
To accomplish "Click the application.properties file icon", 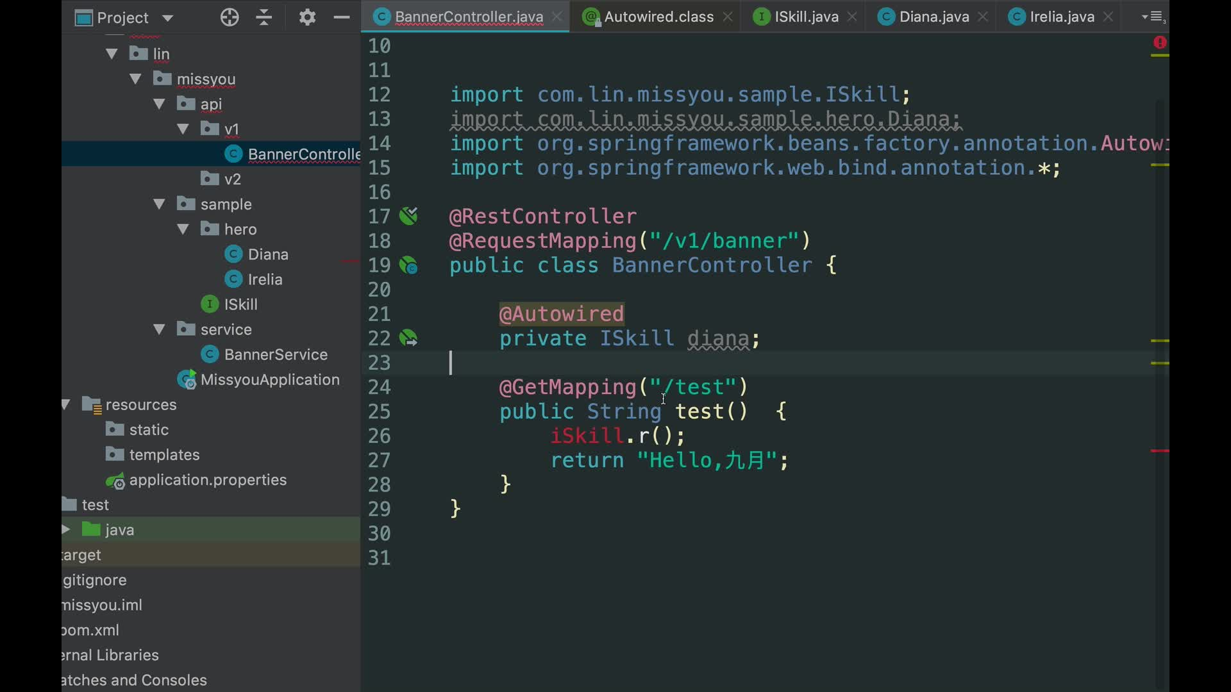I will (115, 481).
